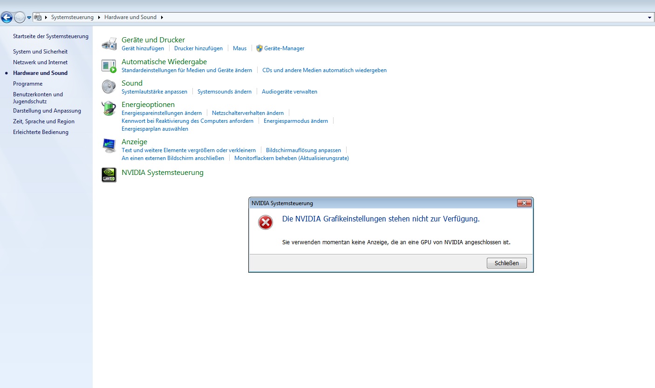Click the Automatische Wiedergabe icon
The image size is (655, 388).
[109, 66]
